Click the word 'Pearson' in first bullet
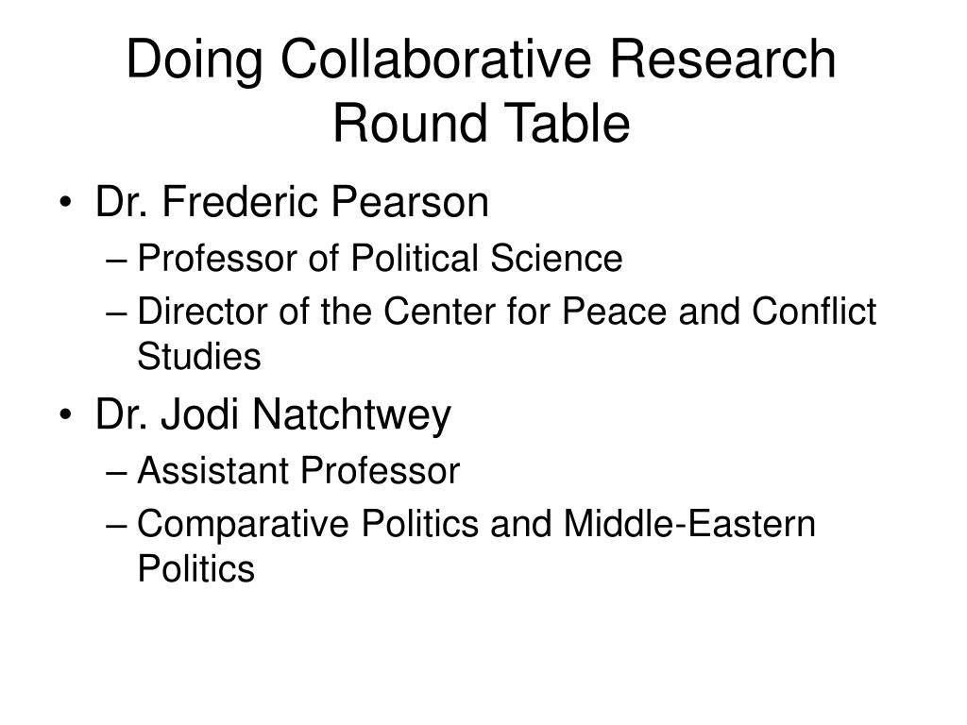Screen dimensions: 967x725 click(x=410, y=202)
